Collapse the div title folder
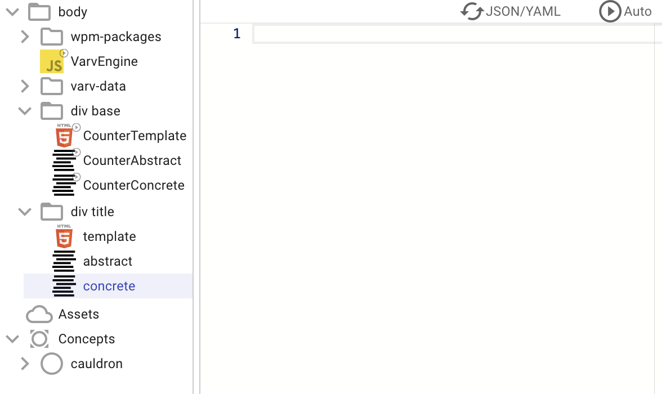This screenshot has width=662, height=394. pos(25,212)
